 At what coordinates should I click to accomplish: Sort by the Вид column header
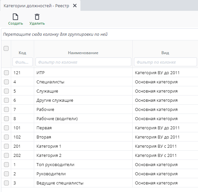[x=165, y=53]
